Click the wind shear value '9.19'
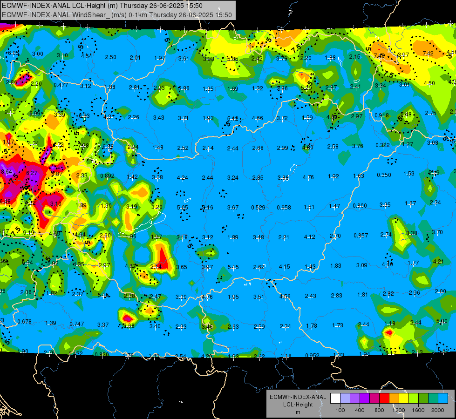This screenshot has height=419, width=456. pos(28,232)
